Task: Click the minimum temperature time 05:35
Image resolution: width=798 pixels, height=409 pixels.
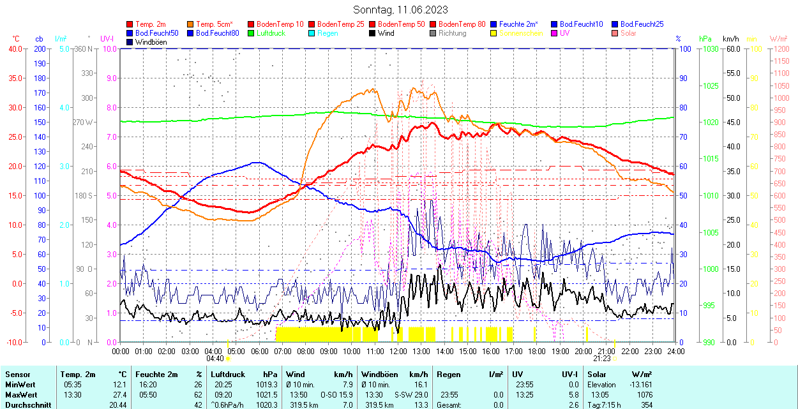Action: coord(72,385)
